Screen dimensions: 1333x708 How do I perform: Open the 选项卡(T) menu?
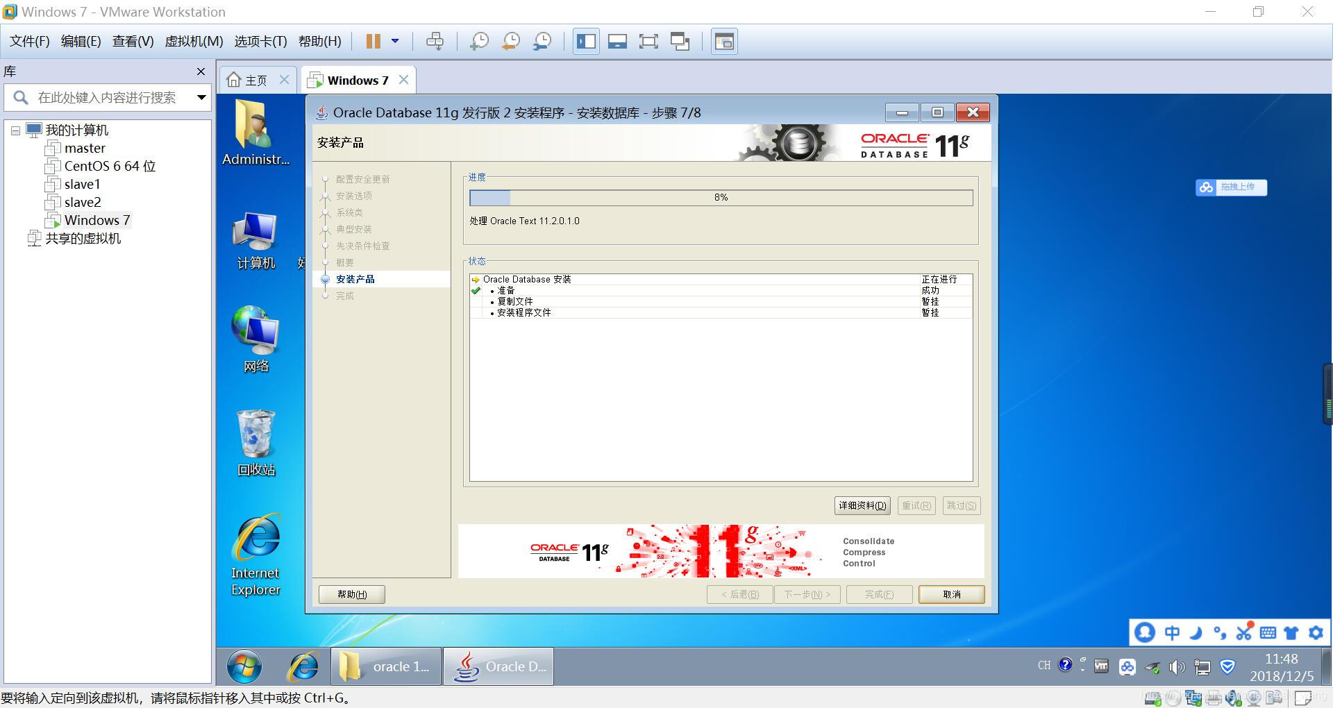[x=260, y=42]
